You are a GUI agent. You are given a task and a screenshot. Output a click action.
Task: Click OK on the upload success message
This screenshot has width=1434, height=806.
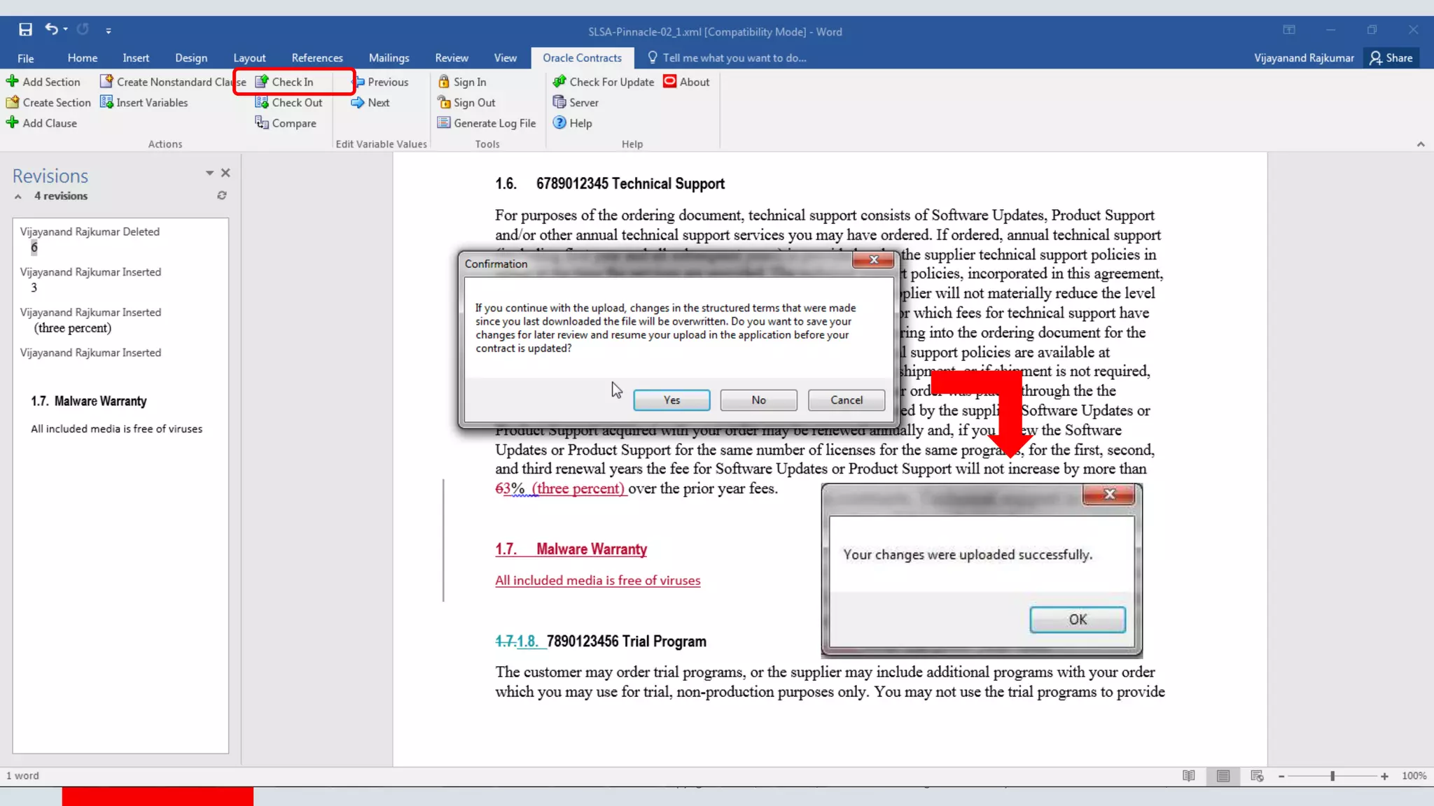[x=1078, y=619]
